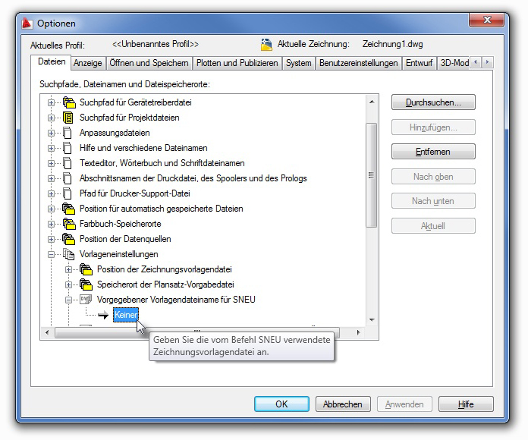Click the Farbbuch-Speicherorte folder icon
This screenshot has width=528, height=440.
pos(69,224)
